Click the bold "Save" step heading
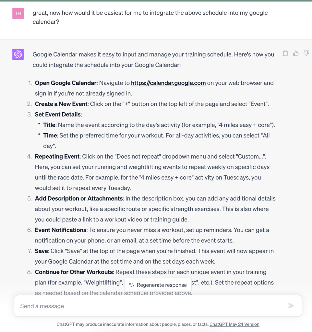 click(41, 251)
